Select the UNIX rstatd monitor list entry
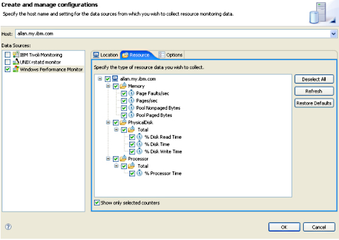This screenshot has height=240, width=339. (x=40, y=62)
